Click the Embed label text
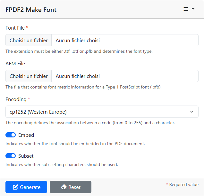This screenshot has width=204, height=196. point(26,135)
